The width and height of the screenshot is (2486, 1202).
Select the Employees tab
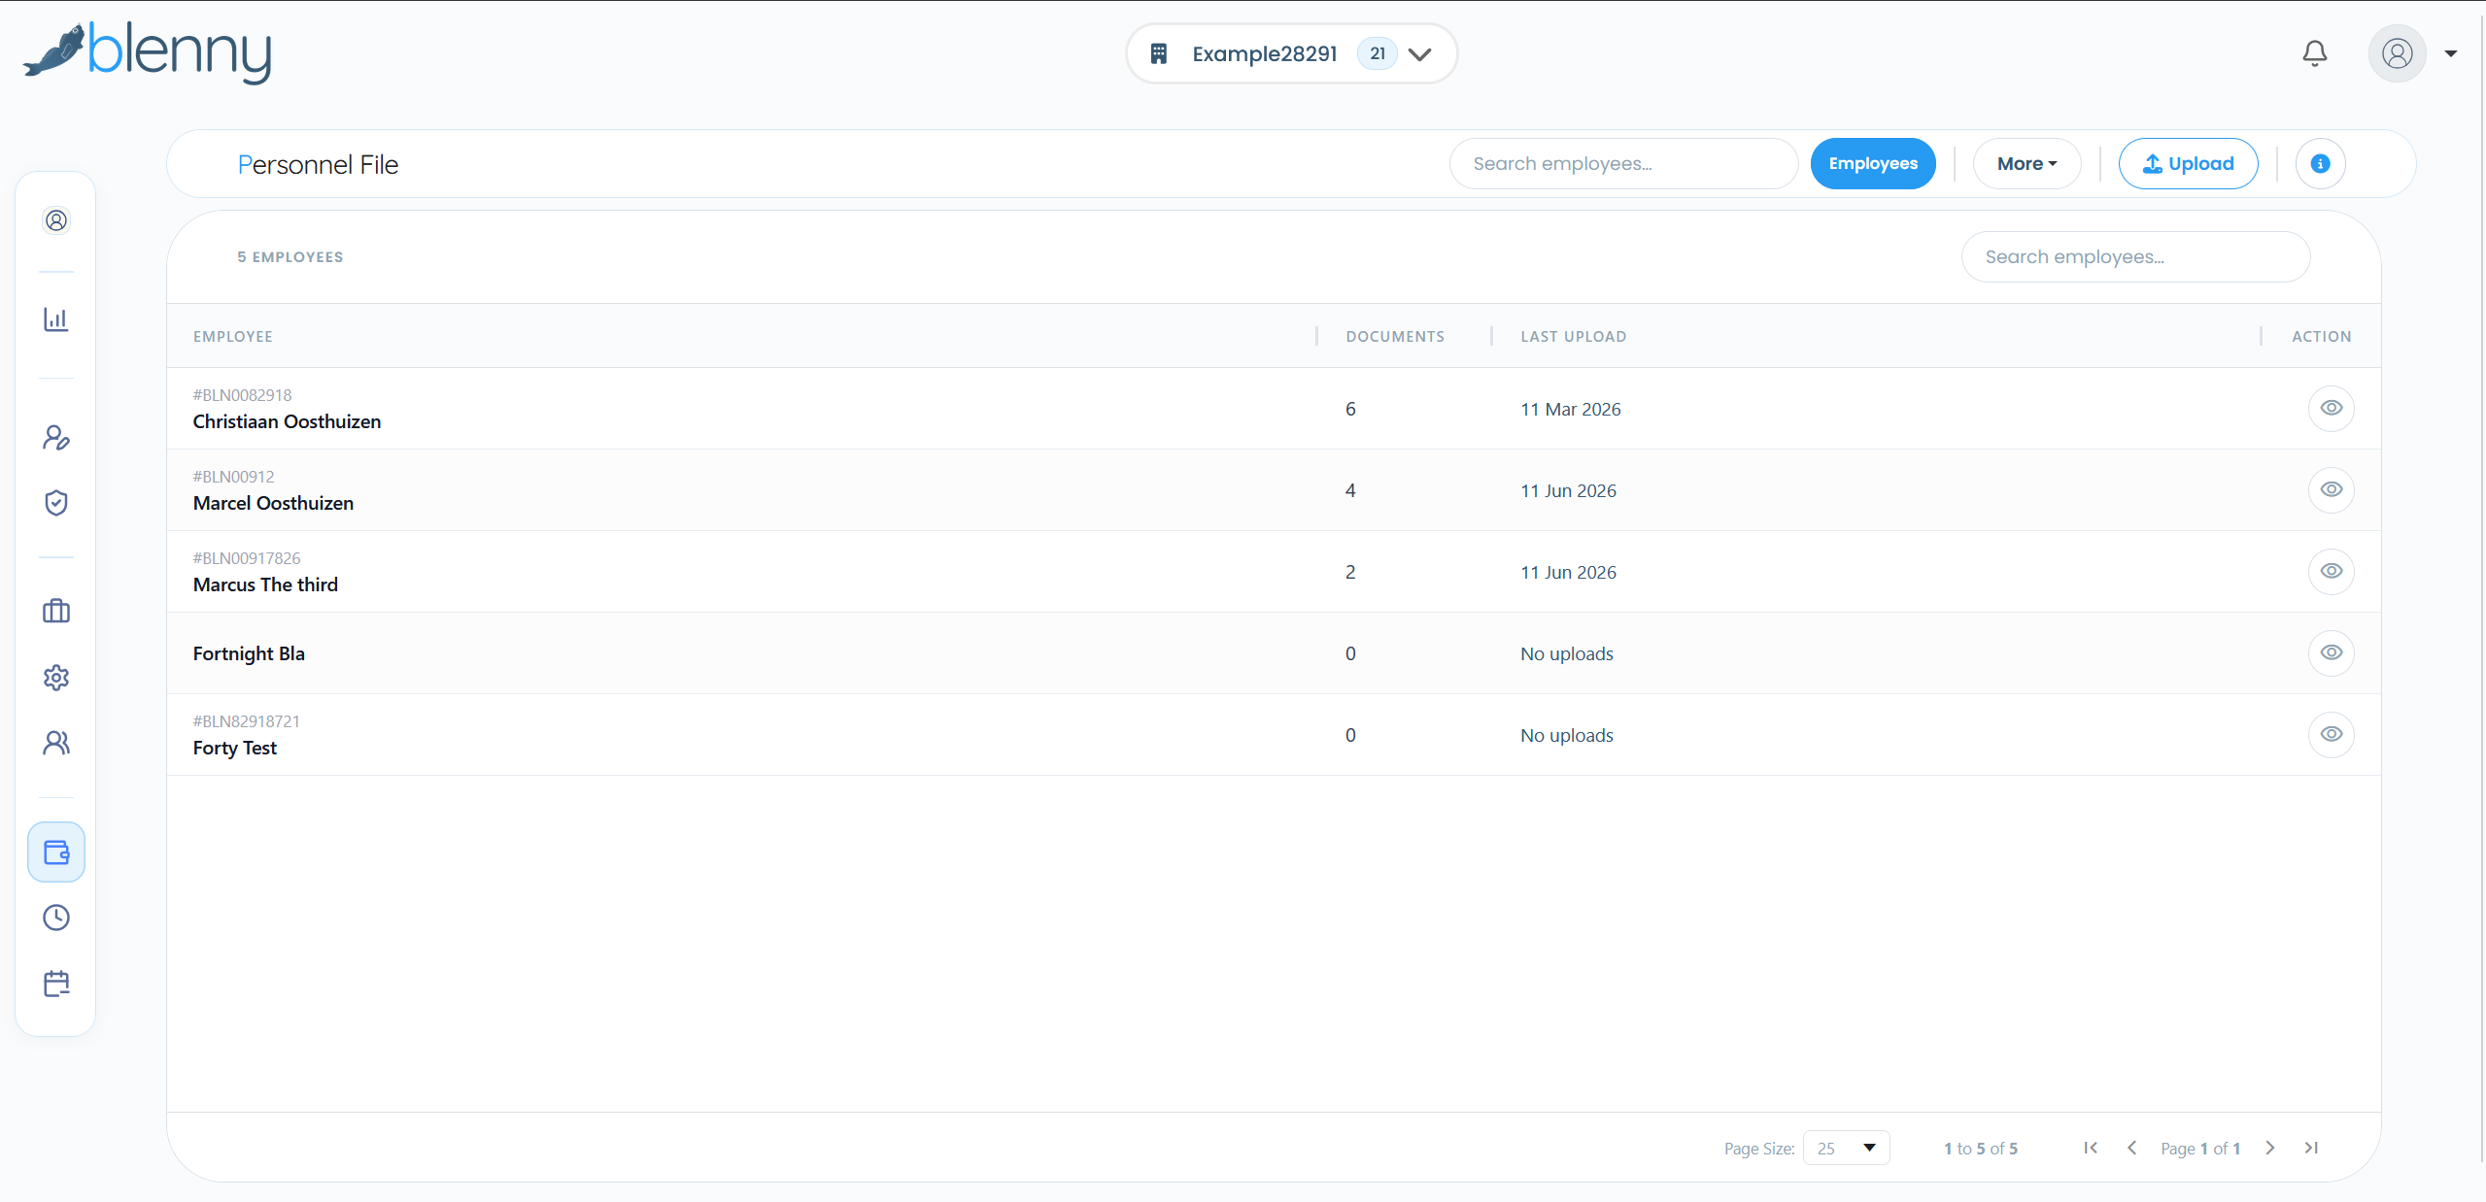tap(1872, 164)
